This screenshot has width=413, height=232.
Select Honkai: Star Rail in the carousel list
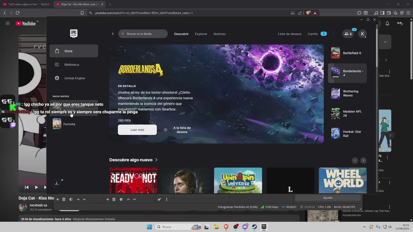coord(348,134)
